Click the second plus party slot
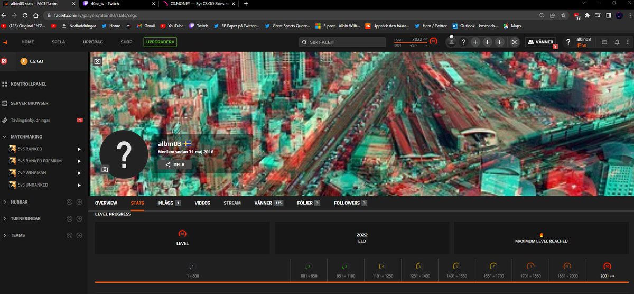 tap(488, 42)
